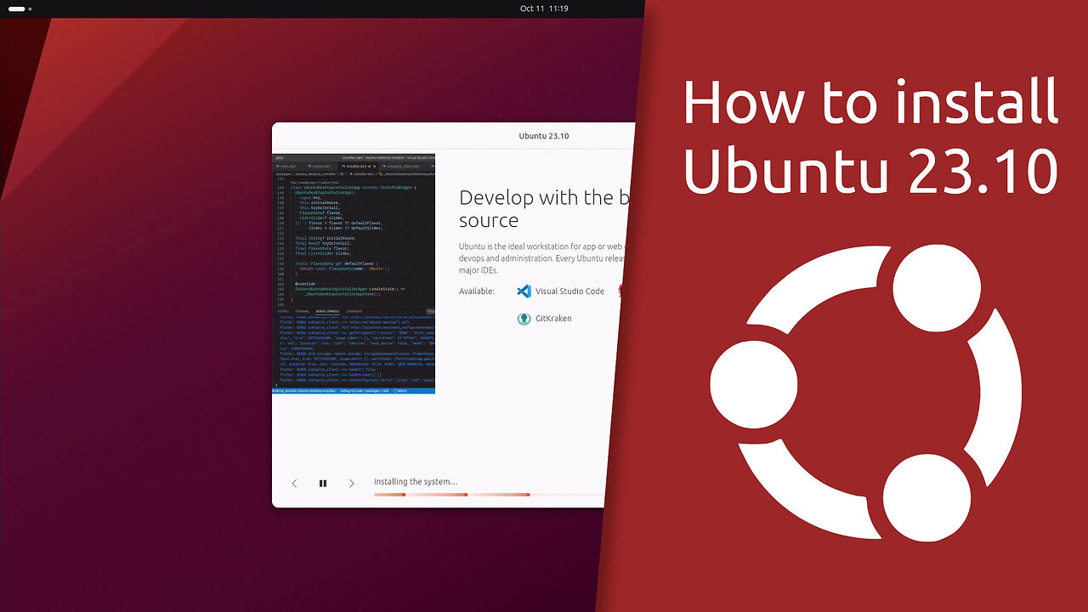Click the 'Ubuntu is the ideal workstation' paragraph
Viewport: 1088px width, 612px height.
point(544,258)
